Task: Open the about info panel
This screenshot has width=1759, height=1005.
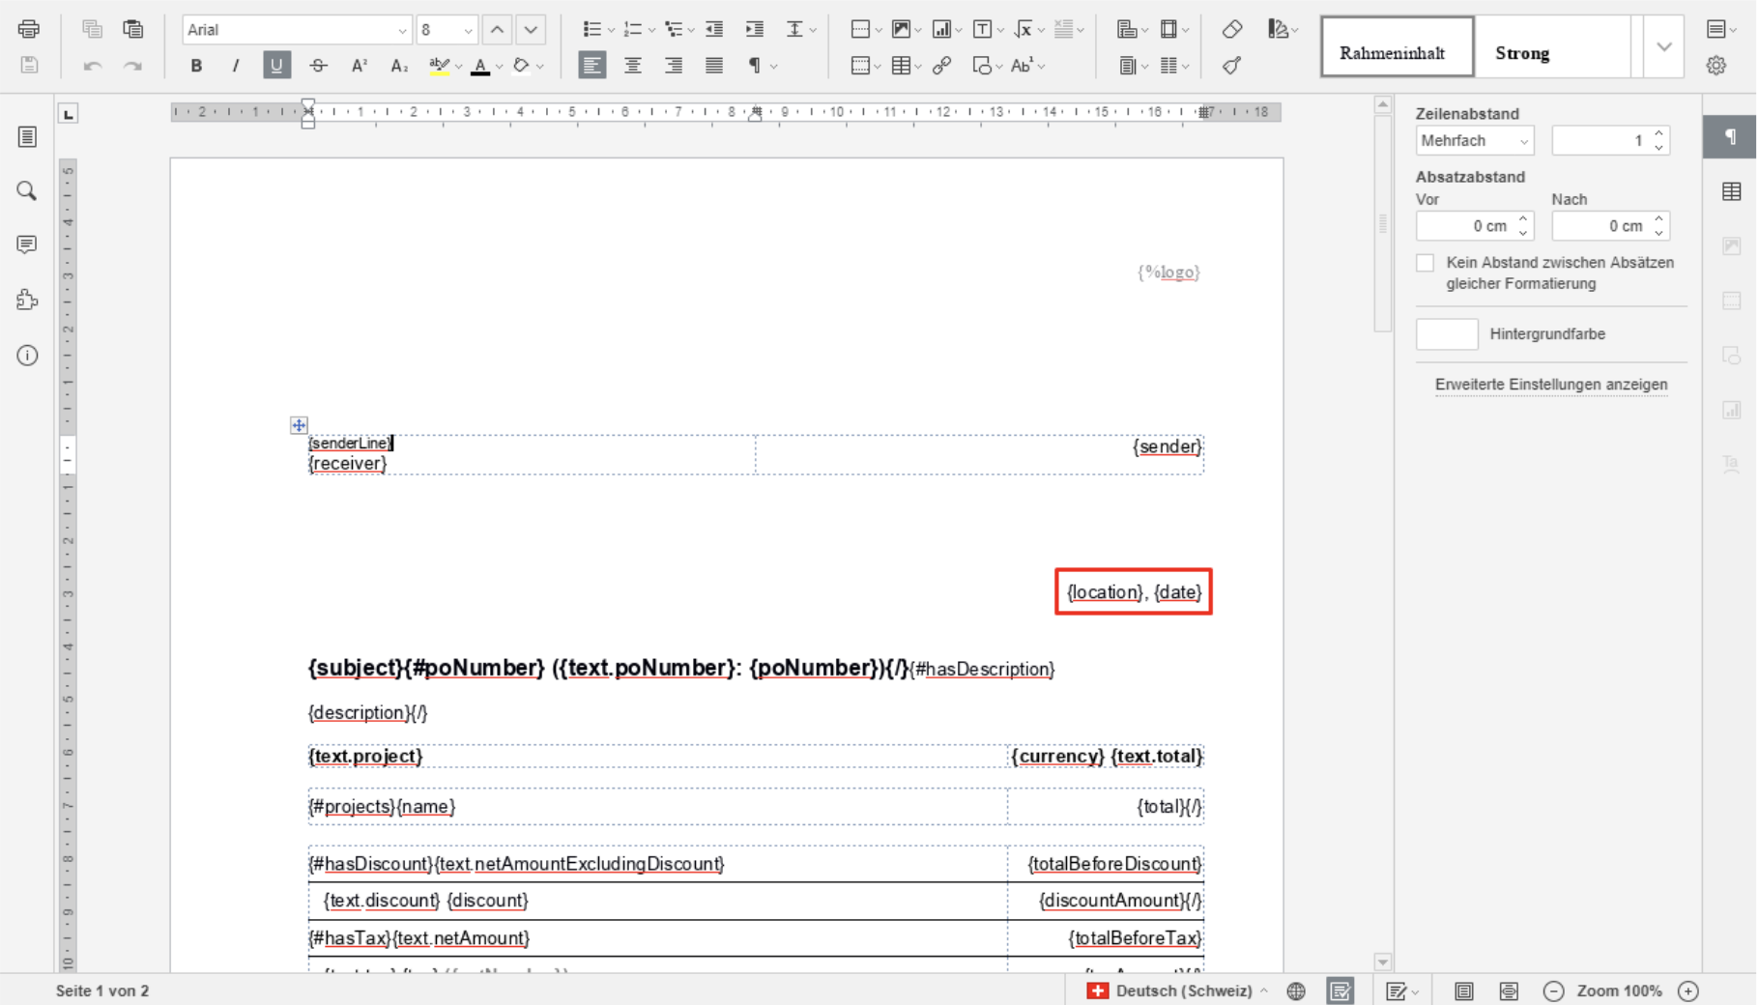Action: pyautogui.click(x=27, y=355)
